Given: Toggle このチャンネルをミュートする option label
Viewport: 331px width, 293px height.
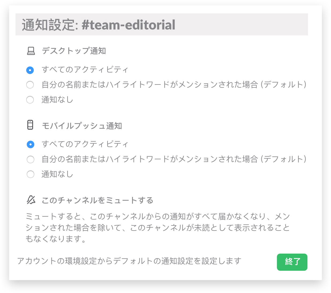Looking at the screenshot, I should coord(97,200).
